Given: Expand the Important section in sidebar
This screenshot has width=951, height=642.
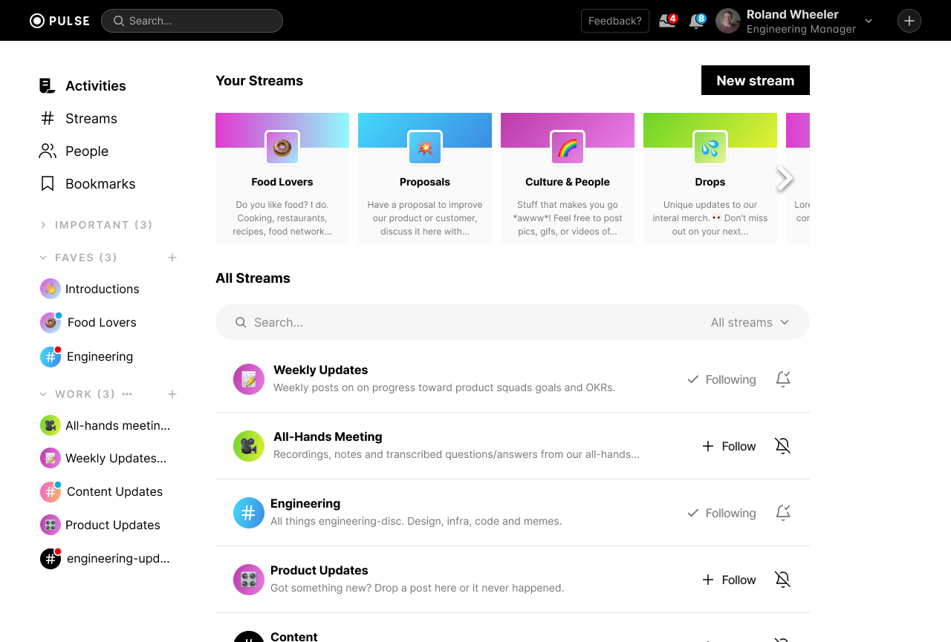Looking at the screenshot, I should tap(43, 225).
